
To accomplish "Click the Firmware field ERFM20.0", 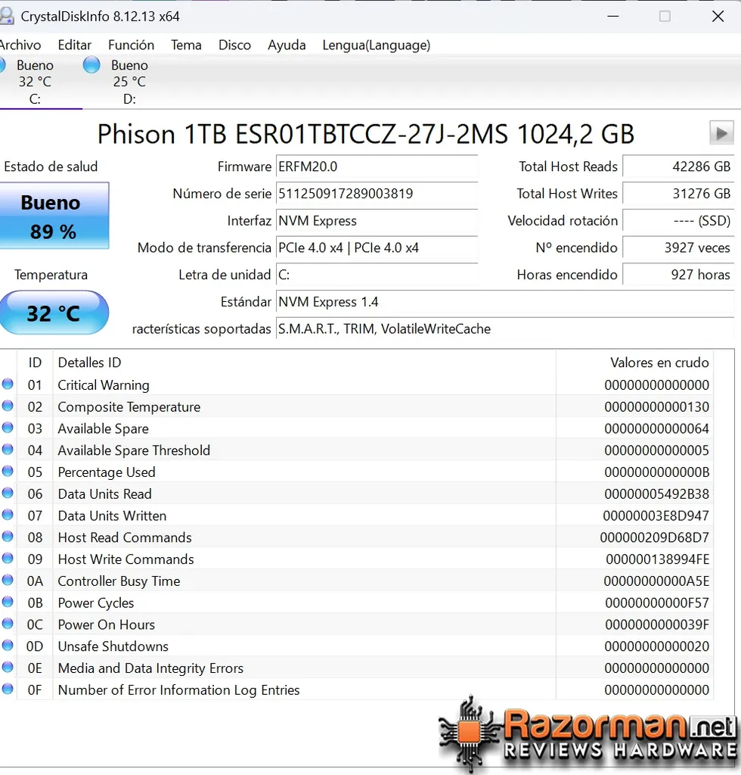I will 377,167.
